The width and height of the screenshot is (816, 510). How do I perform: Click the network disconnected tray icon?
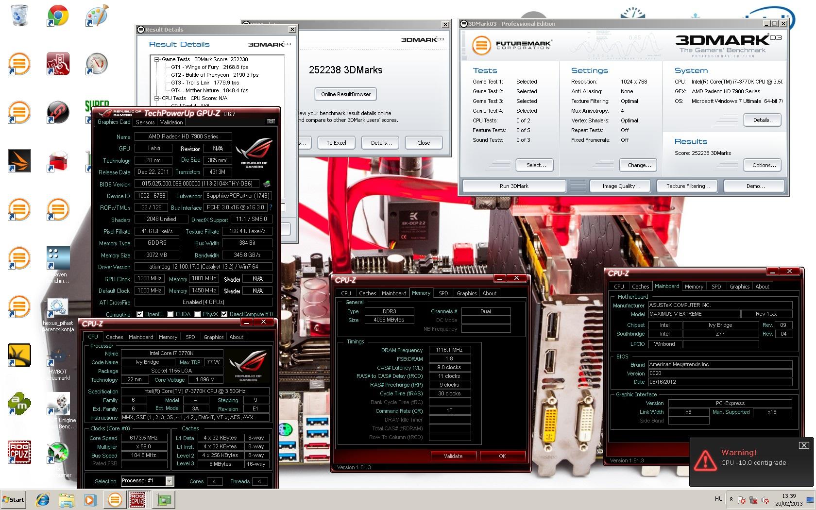pos(753,499)
